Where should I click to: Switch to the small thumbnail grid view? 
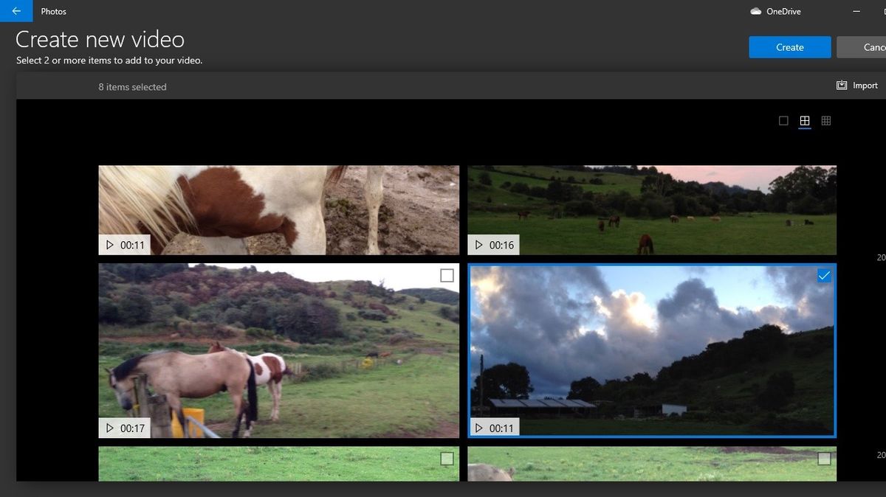pos(825,120)
